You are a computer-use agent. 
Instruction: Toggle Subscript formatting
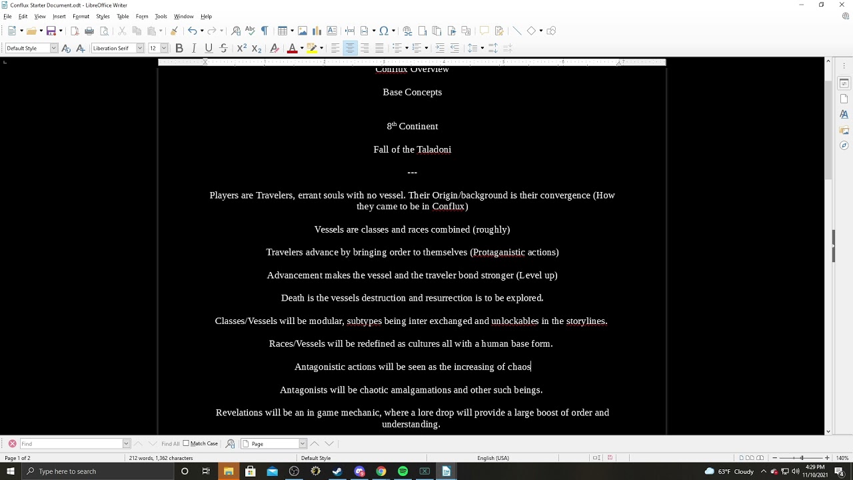click(x=256, y=48)
